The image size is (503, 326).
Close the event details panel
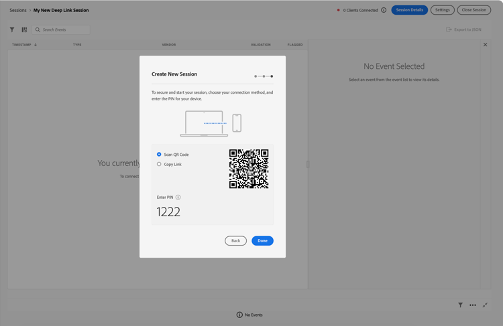[485, 44]
